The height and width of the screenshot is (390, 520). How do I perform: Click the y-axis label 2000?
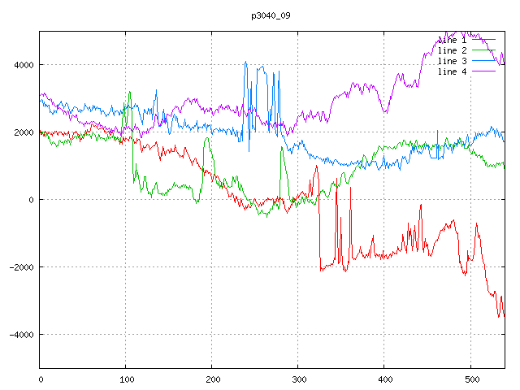(24, 132)
